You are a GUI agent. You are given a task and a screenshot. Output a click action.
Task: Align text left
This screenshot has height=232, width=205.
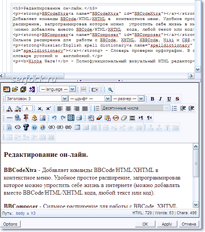[x=60, y=108]
